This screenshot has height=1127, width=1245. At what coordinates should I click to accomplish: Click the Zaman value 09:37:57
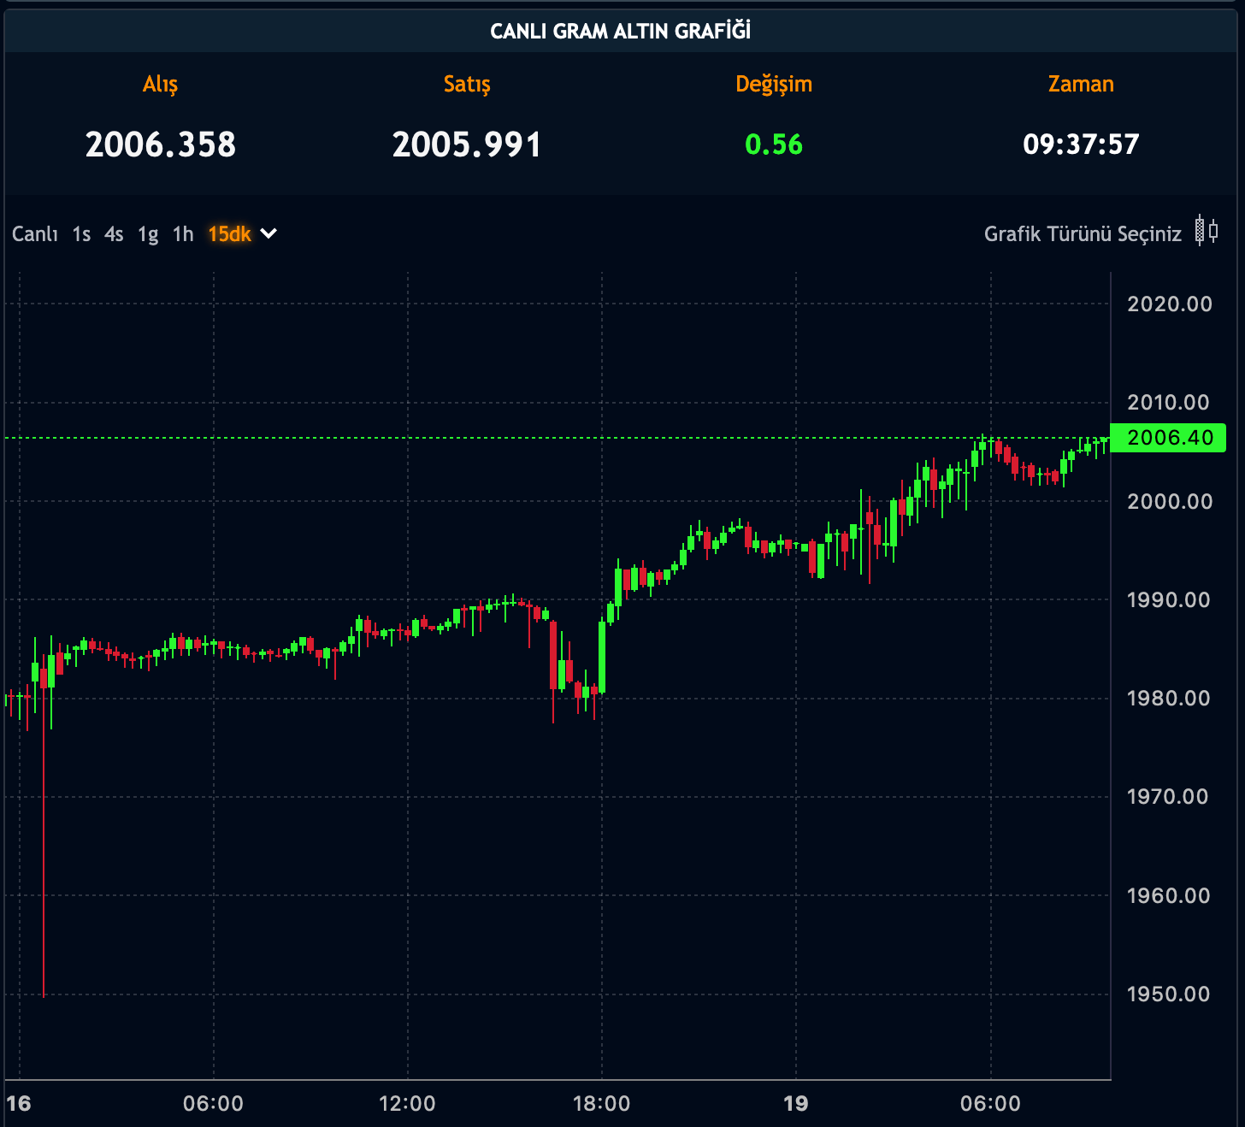tap(1081, 145)
